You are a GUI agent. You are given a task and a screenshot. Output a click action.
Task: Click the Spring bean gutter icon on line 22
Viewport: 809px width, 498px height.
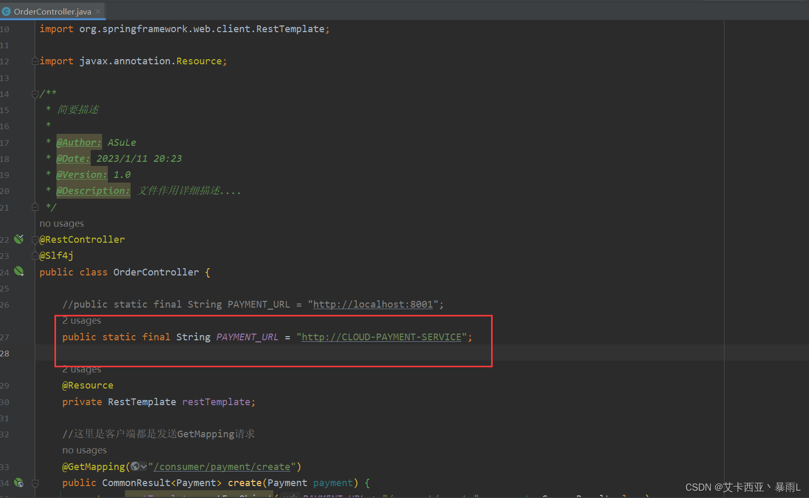[19, 239]
